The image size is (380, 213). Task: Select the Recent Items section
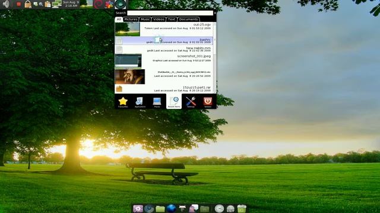174,102
